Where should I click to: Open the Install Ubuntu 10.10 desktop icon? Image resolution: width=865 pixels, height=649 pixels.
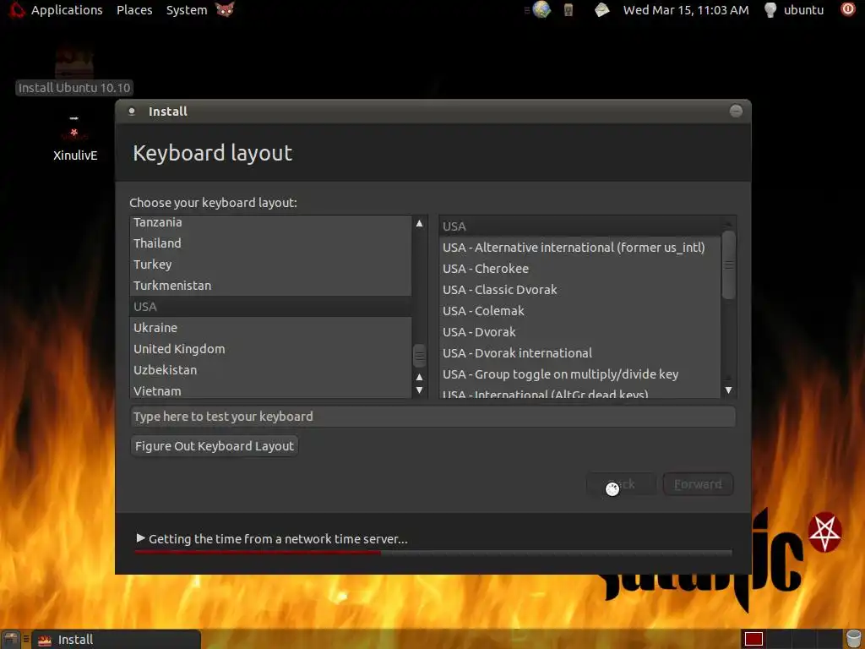(74, 73)
